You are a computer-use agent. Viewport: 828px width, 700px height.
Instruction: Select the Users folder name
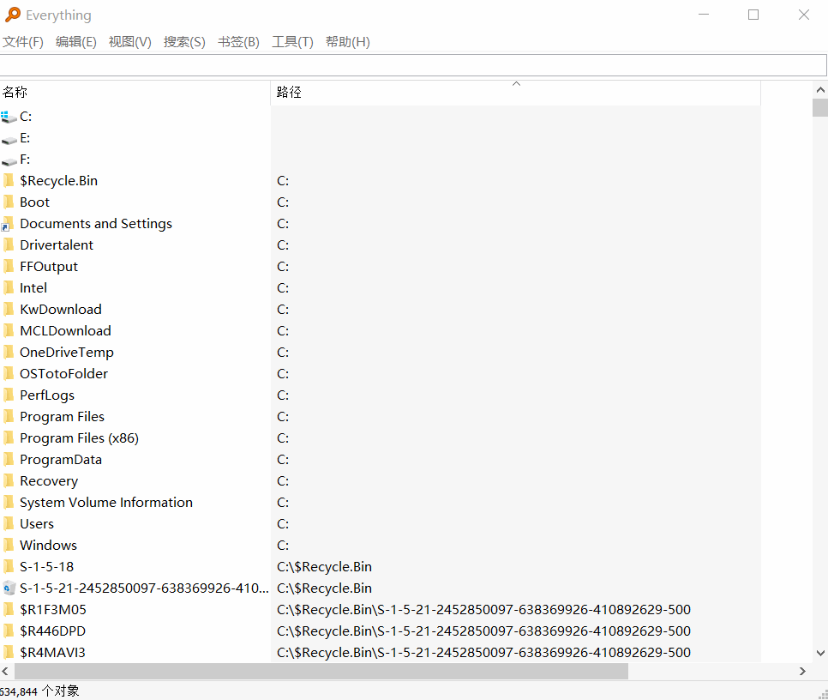37,524
